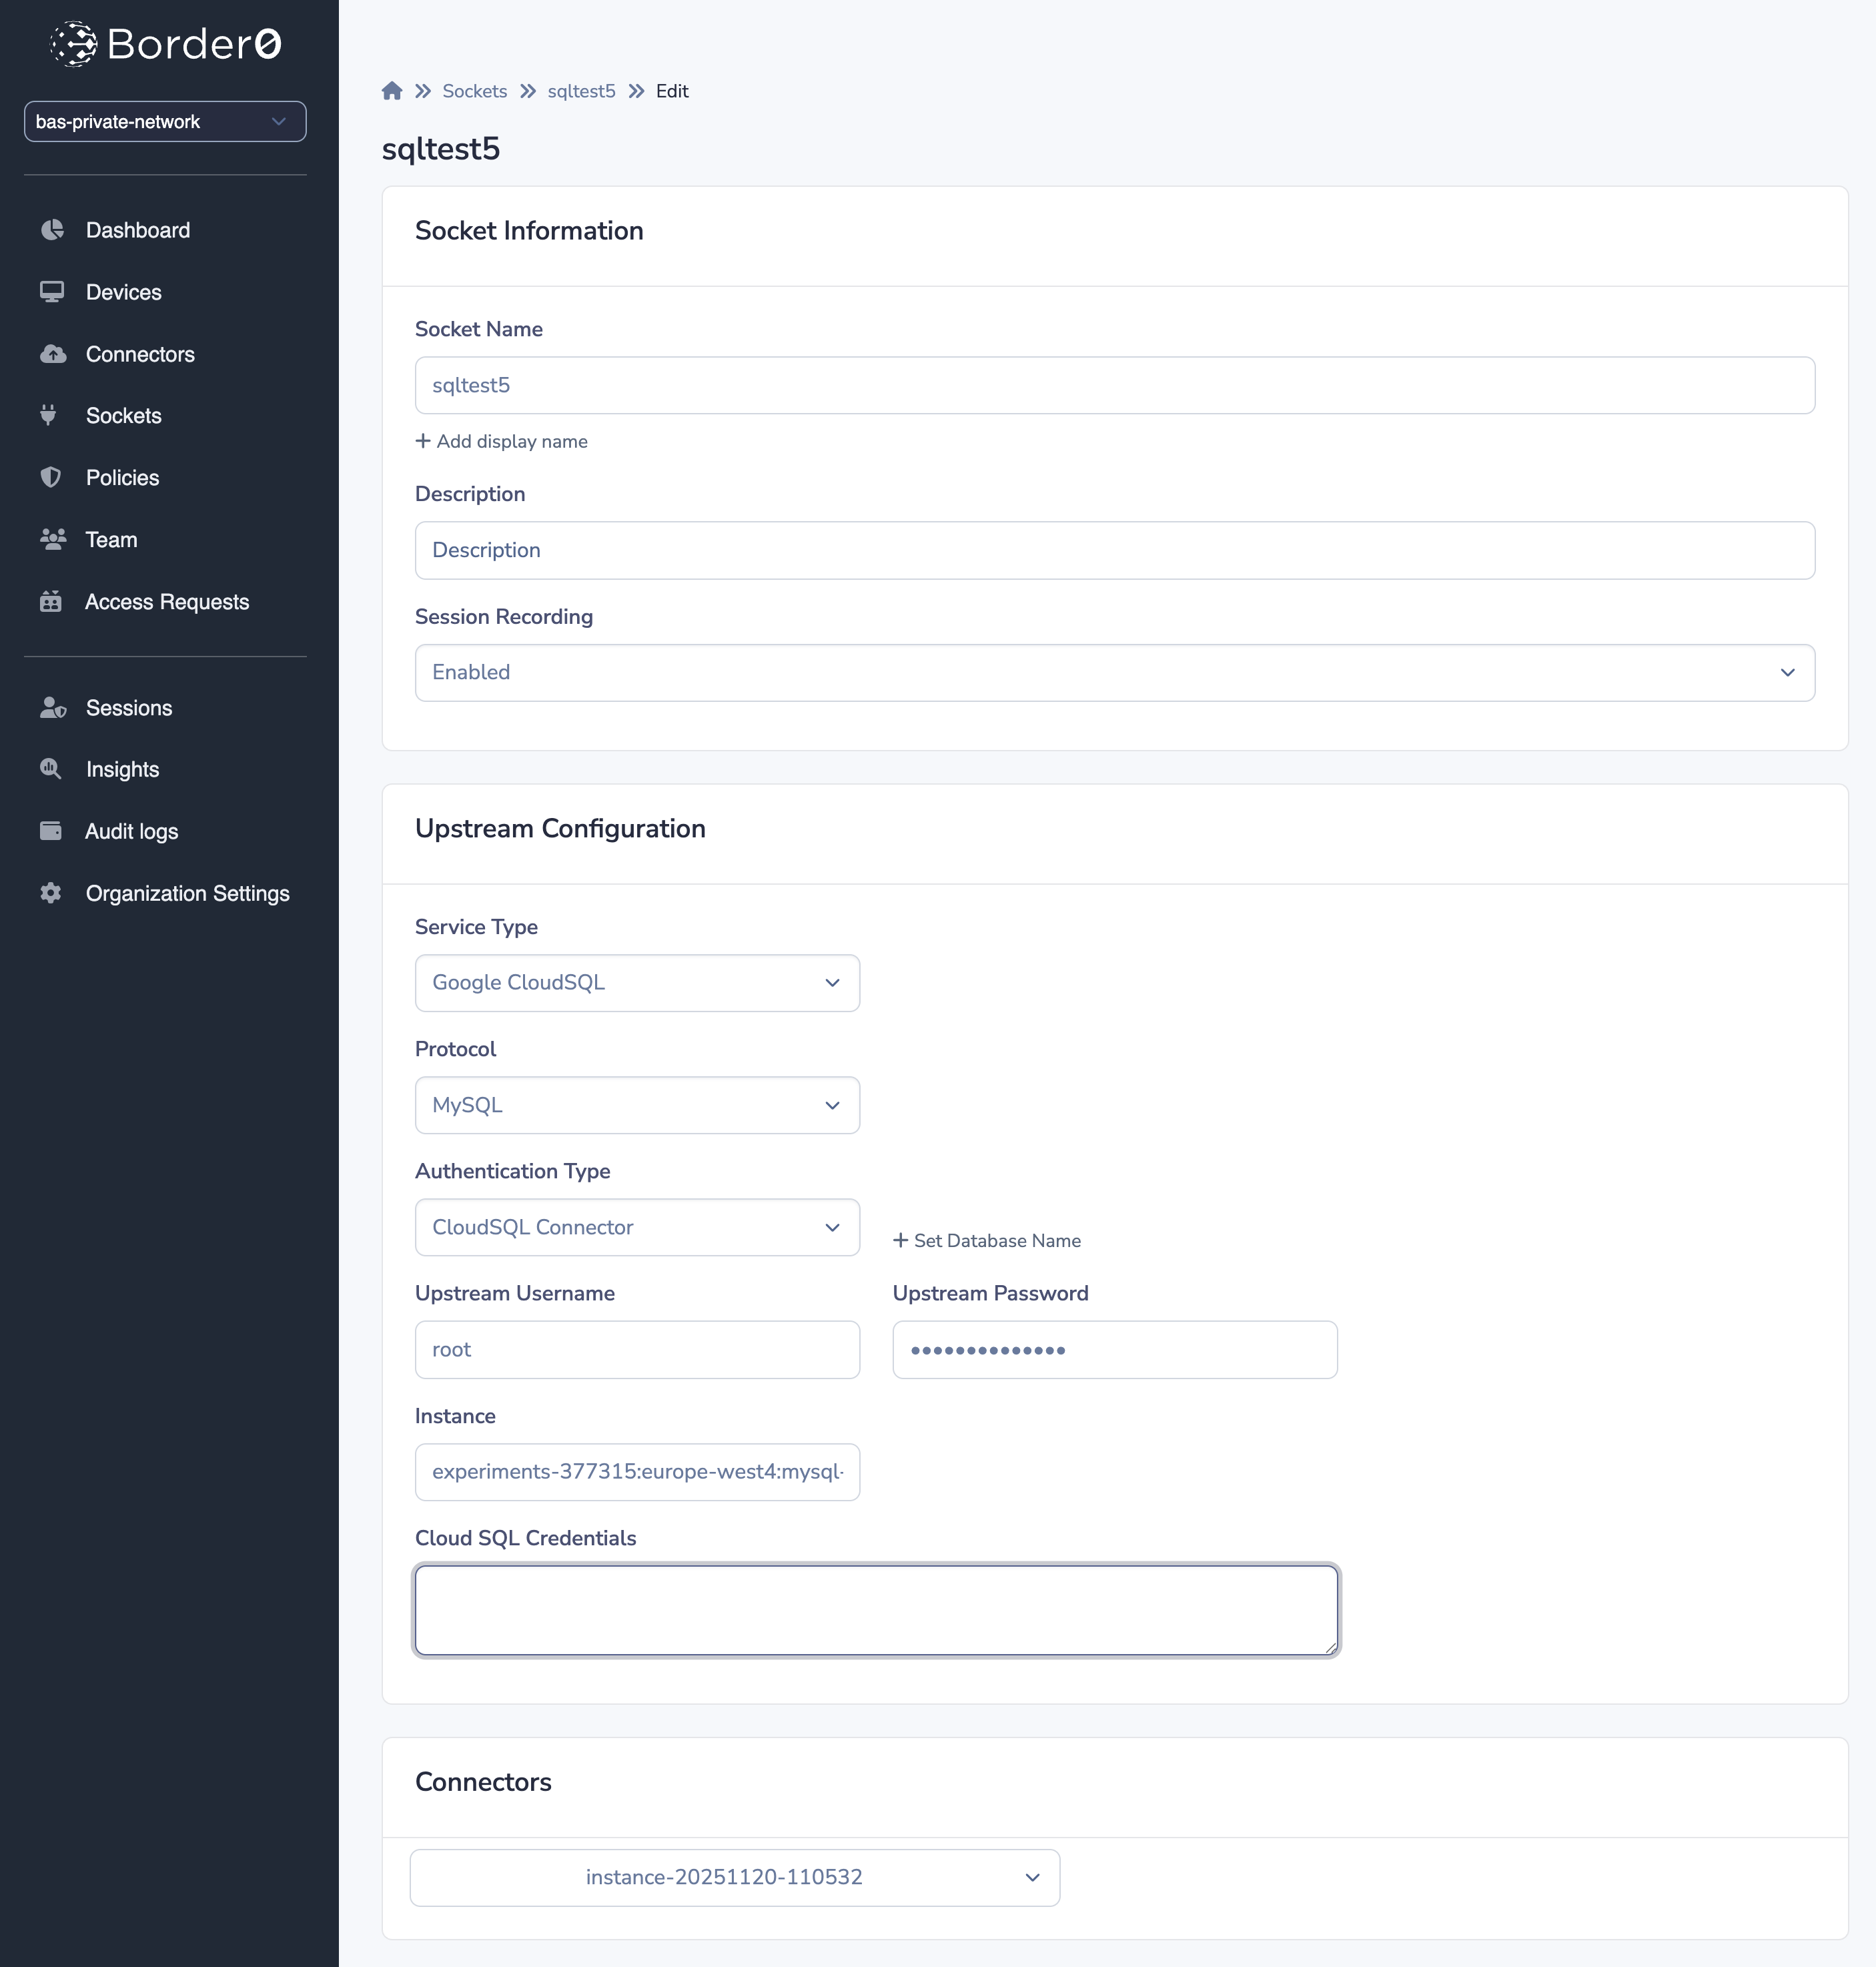
Task: Go to Team in sidebar
Action: tap(111, 539)
